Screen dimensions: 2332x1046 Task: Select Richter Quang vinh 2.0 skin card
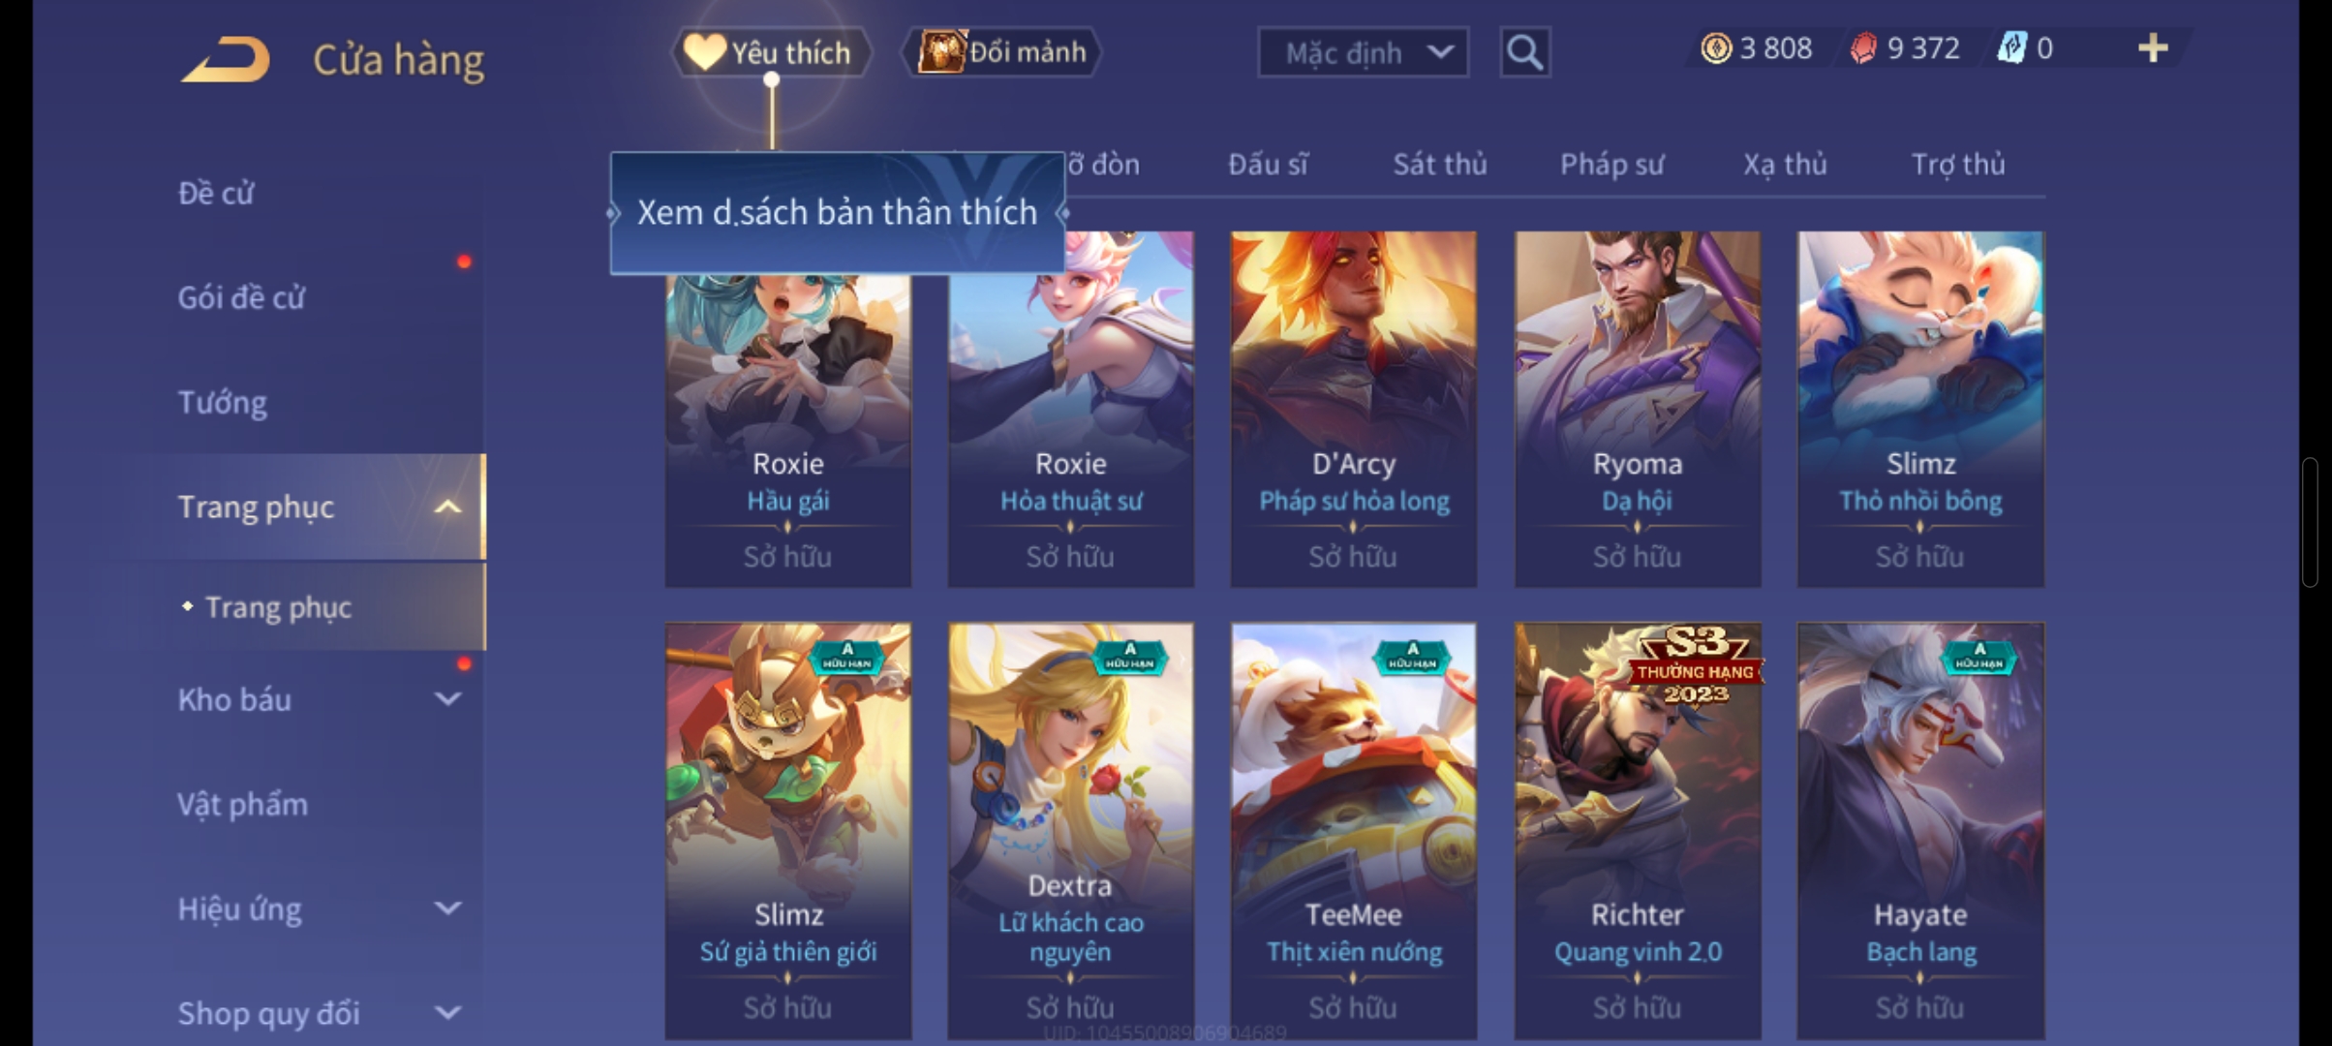[x=1638, y=831]
